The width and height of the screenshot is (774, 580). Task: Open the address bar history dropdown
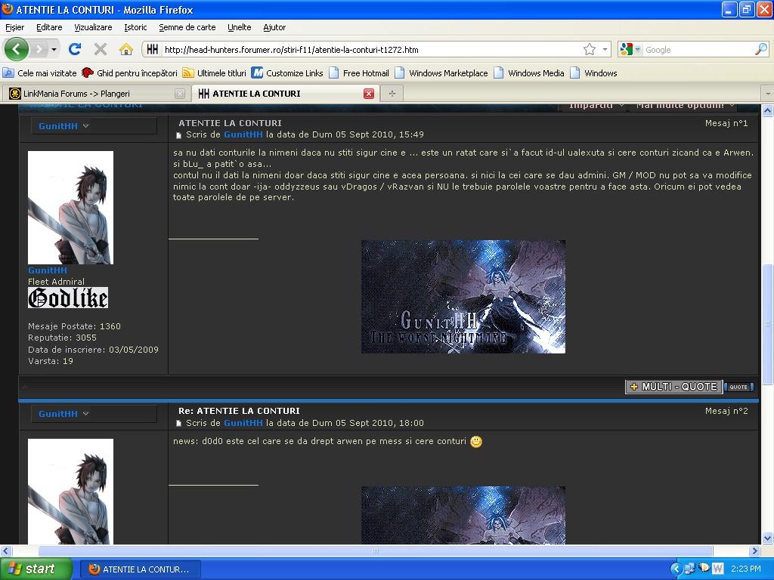605,49
